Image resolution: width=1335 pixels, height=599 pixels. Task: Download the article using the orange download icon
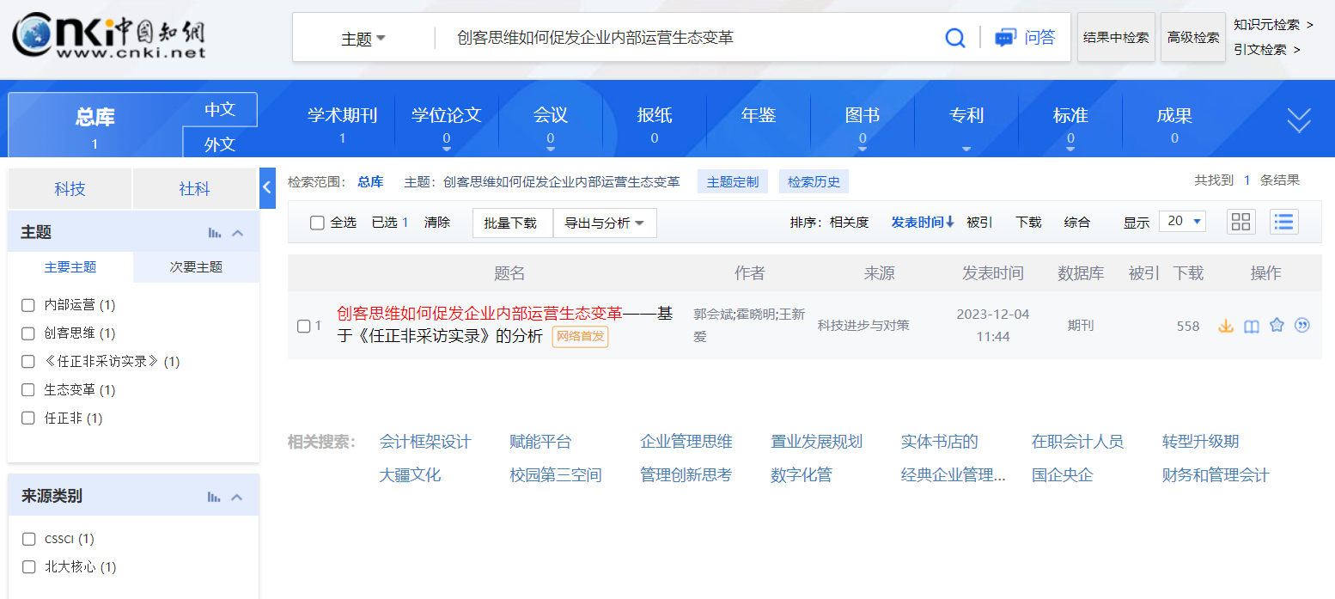(1226, 326)
